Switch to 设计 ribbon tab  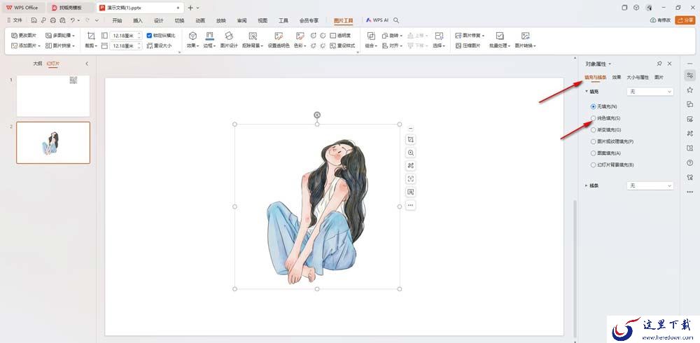pos(158,20)
